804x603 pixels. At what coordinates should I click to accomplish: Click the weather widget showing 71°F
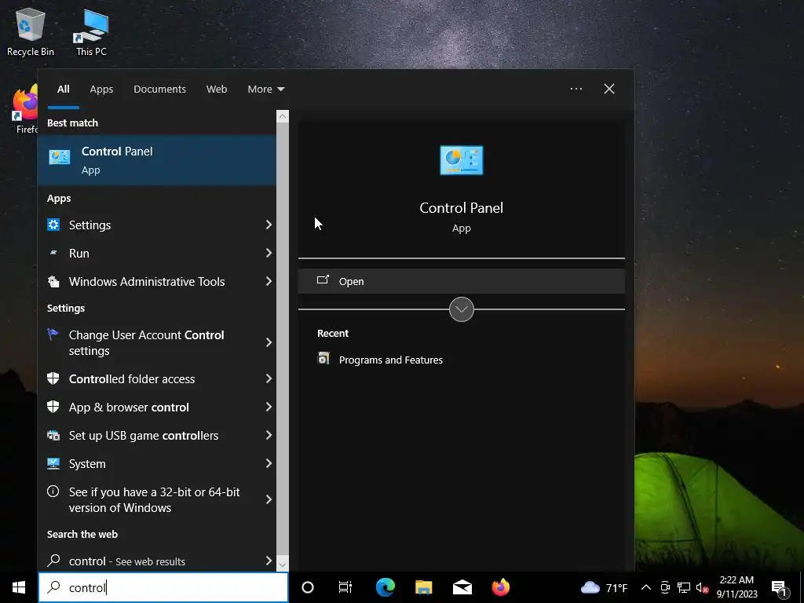[604, 587]
